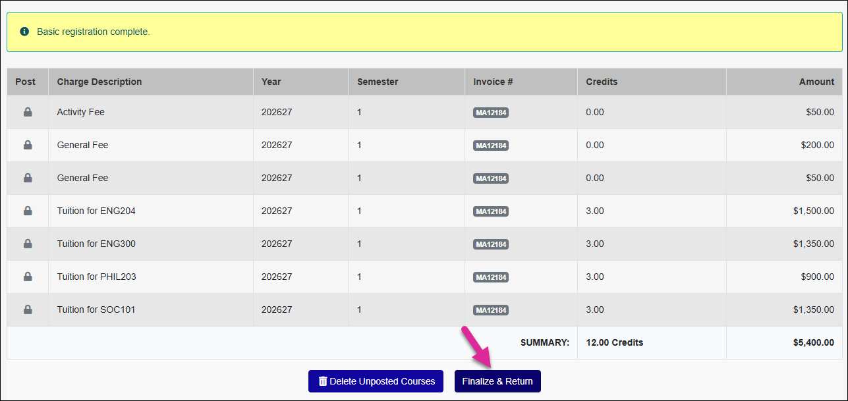
Task: Click the Invoice # column header
Action: pos(493,82)
